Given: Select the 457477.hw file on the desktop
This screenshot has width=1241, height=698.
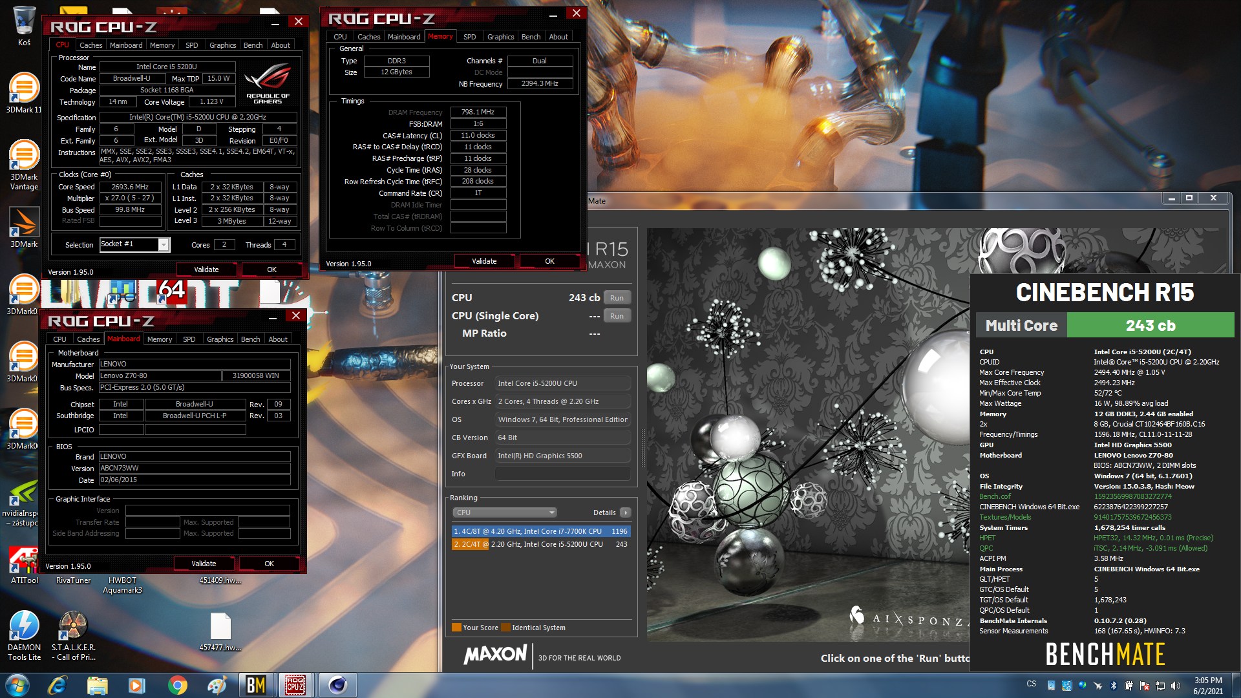Looking at the screenshot, I should pyautogui.click(x=220, y=632).
